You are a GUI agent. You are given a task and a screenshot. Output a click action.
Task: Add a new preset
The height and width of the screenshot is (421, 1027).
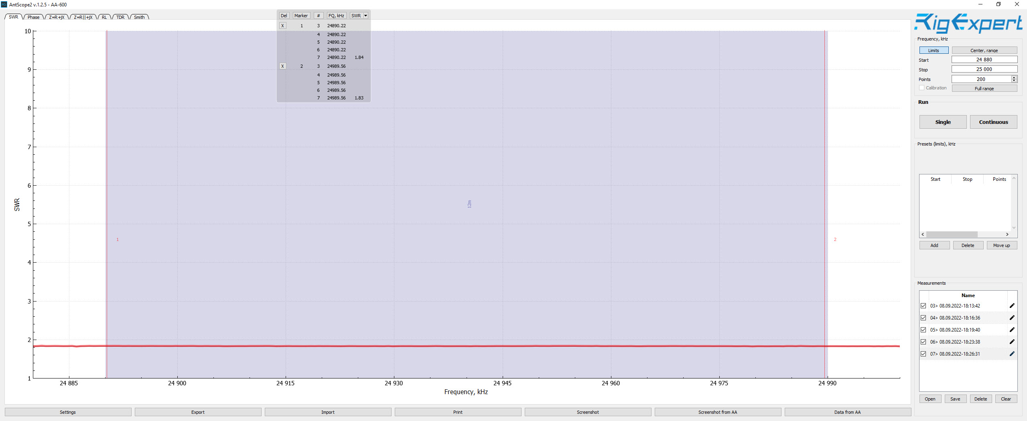tap(934, 245)
